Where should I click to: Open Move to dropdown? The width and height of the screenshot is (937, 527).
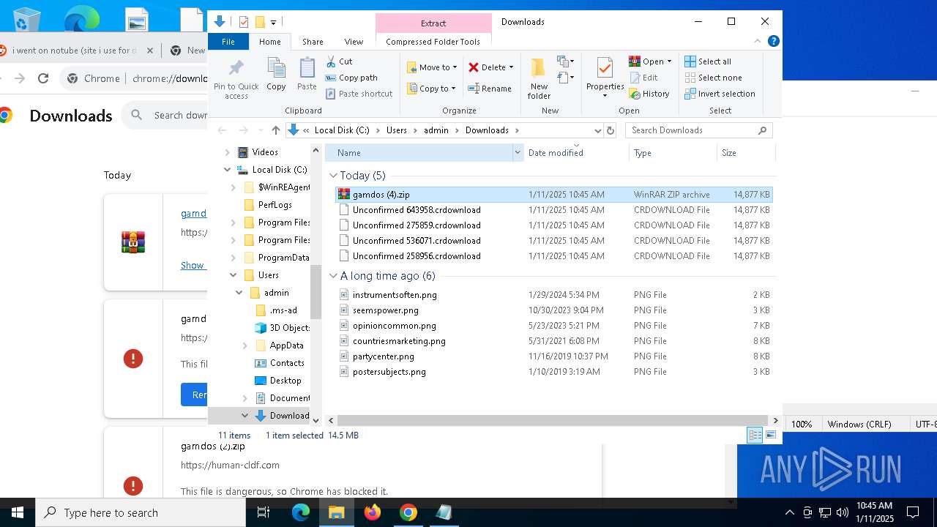coord(432,67)
